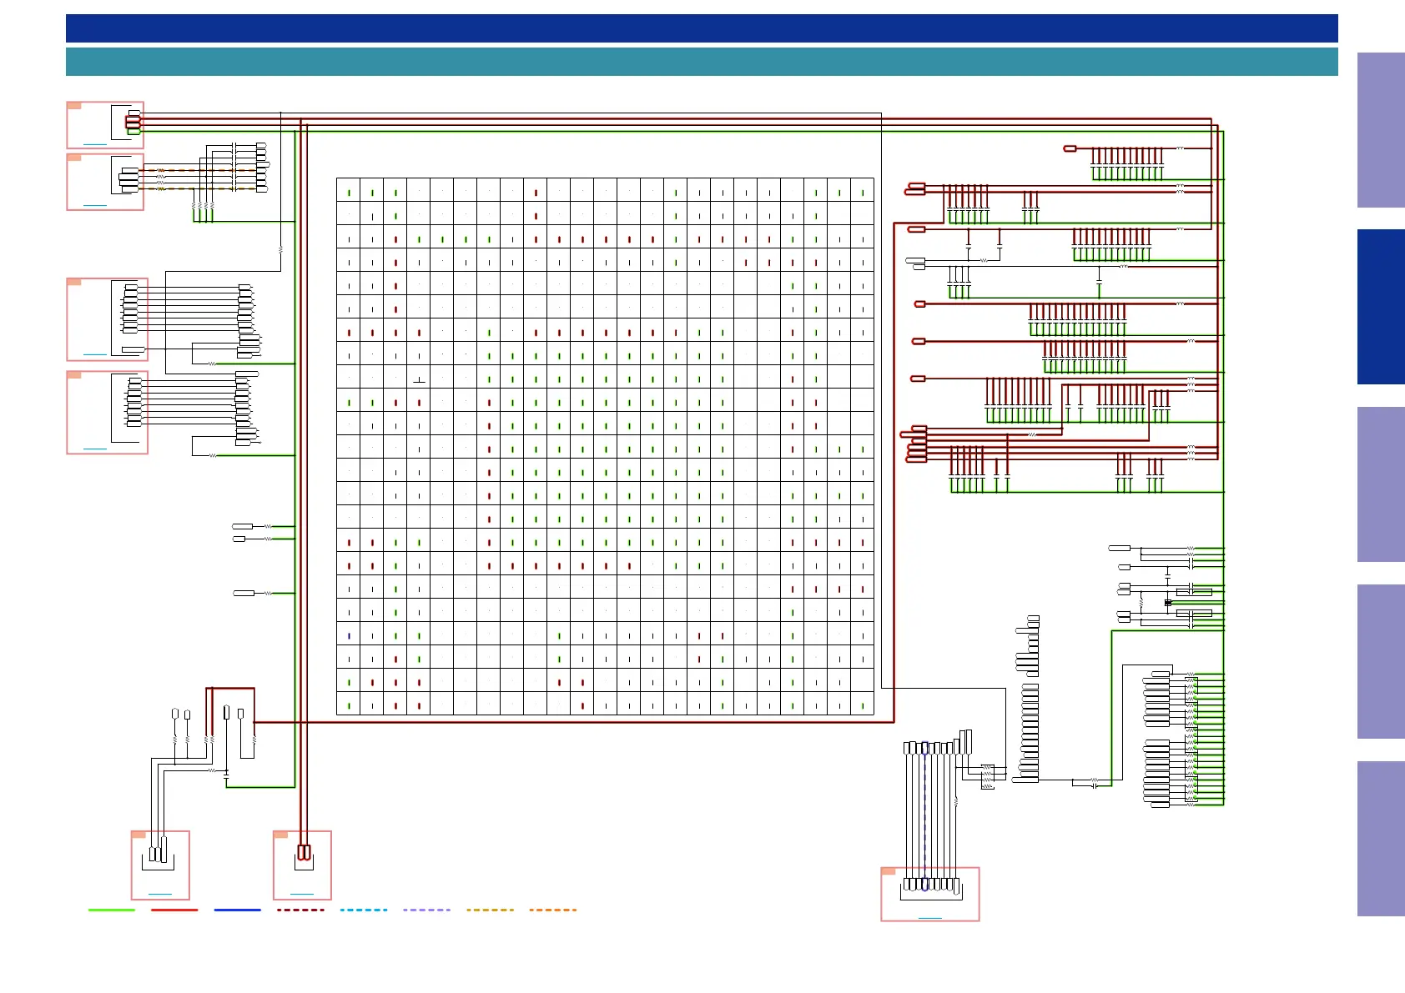Click the dashed purple legend line
Screen dimensions: 1405x993
(x=426, y=910)
